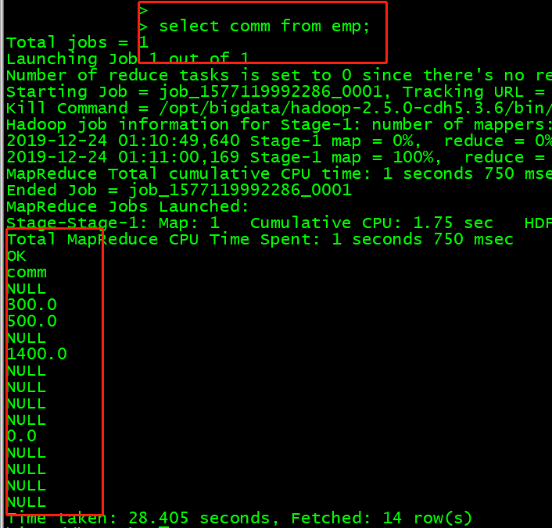The image size is (552, 528).
Task: Click the Kill Command hadoop path
Action: (x=355, y=108)
